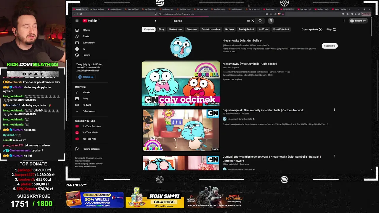Open Niesamowity Świat Gumballa - Całe odcinki title

tap(250, 64)
